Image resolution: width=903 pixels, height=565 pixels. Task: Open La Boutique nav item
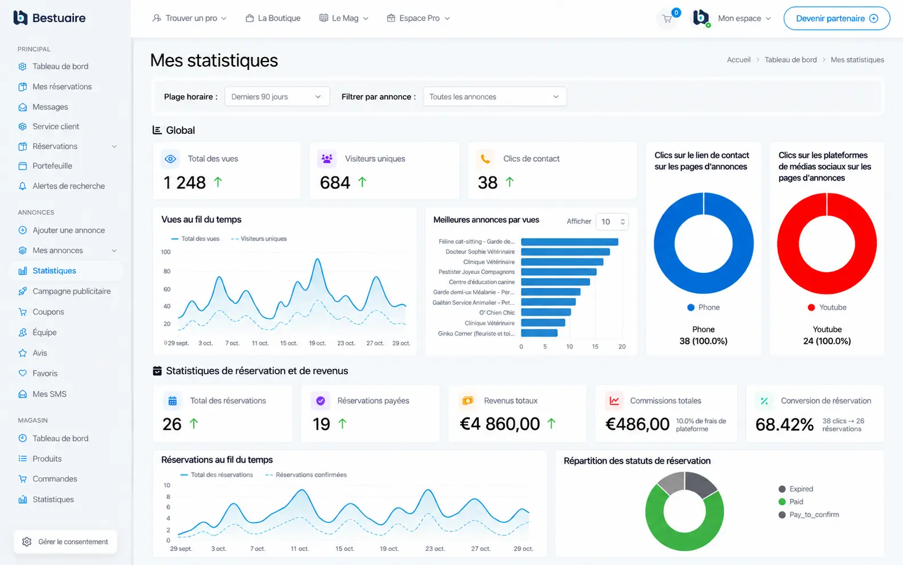click(x=273, y=18)
